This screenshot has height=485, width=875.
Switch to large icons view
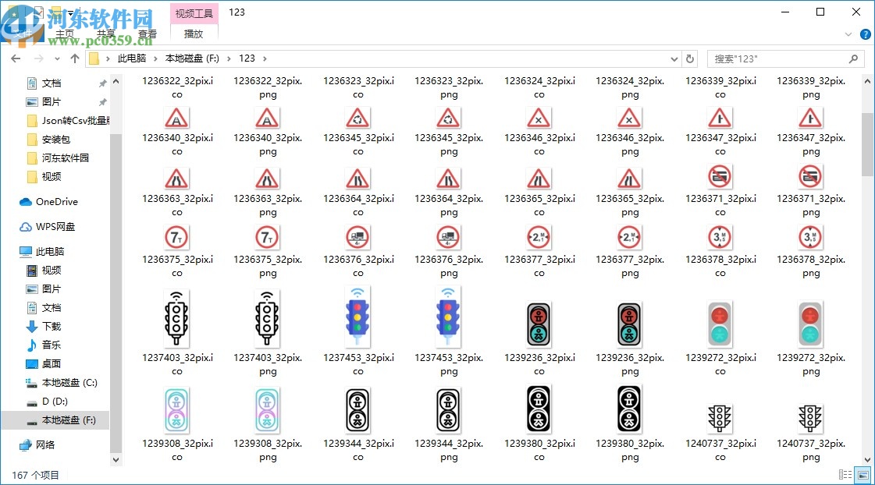(863, 475)
